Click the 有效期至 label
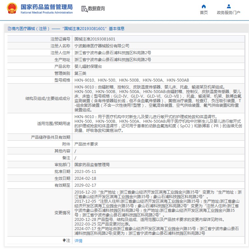The width and height of the screenshot is (249, 249). point(62,185)
